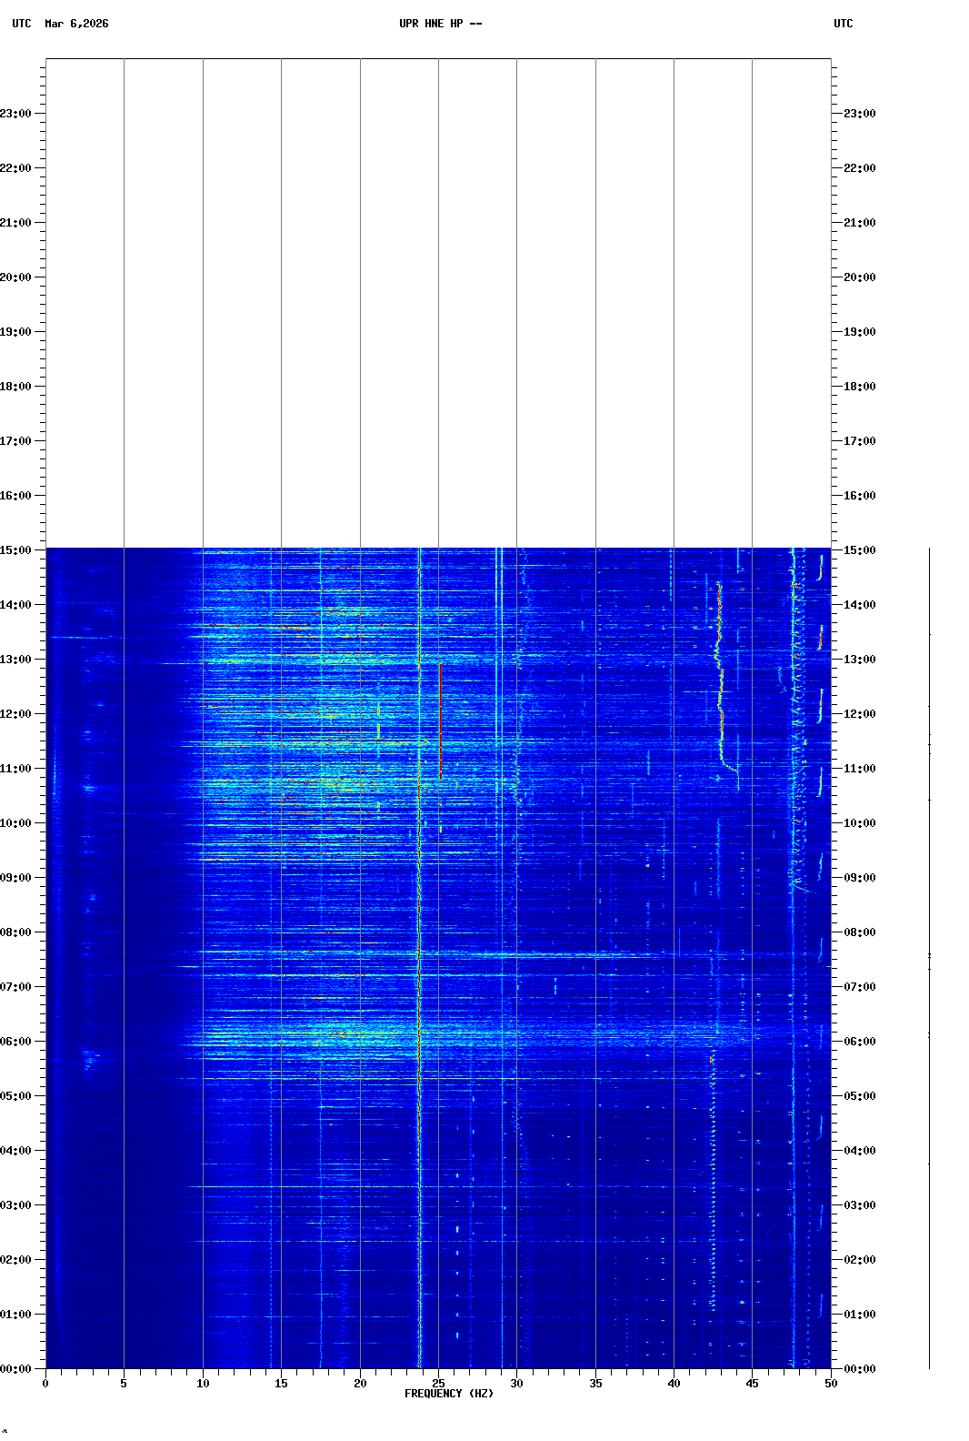
Task: Select the 23:00 time label on right axis
Action: pyautogui.click(x=859, y=114)
